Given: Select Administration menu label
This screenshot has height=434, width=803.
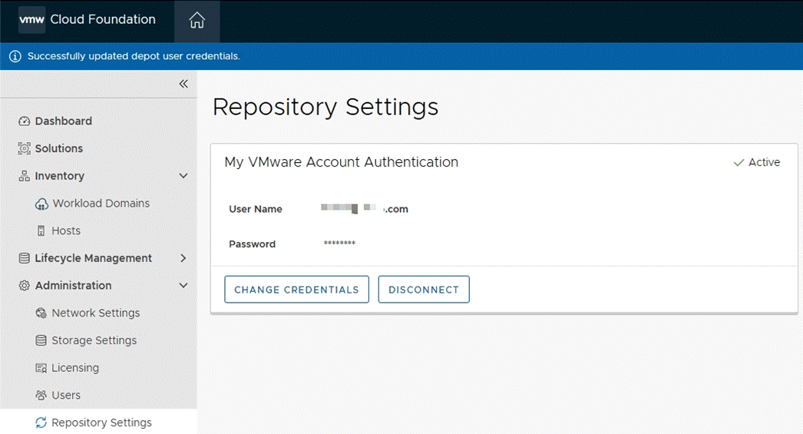Looking at the screenshot, I should coord(73,286).
